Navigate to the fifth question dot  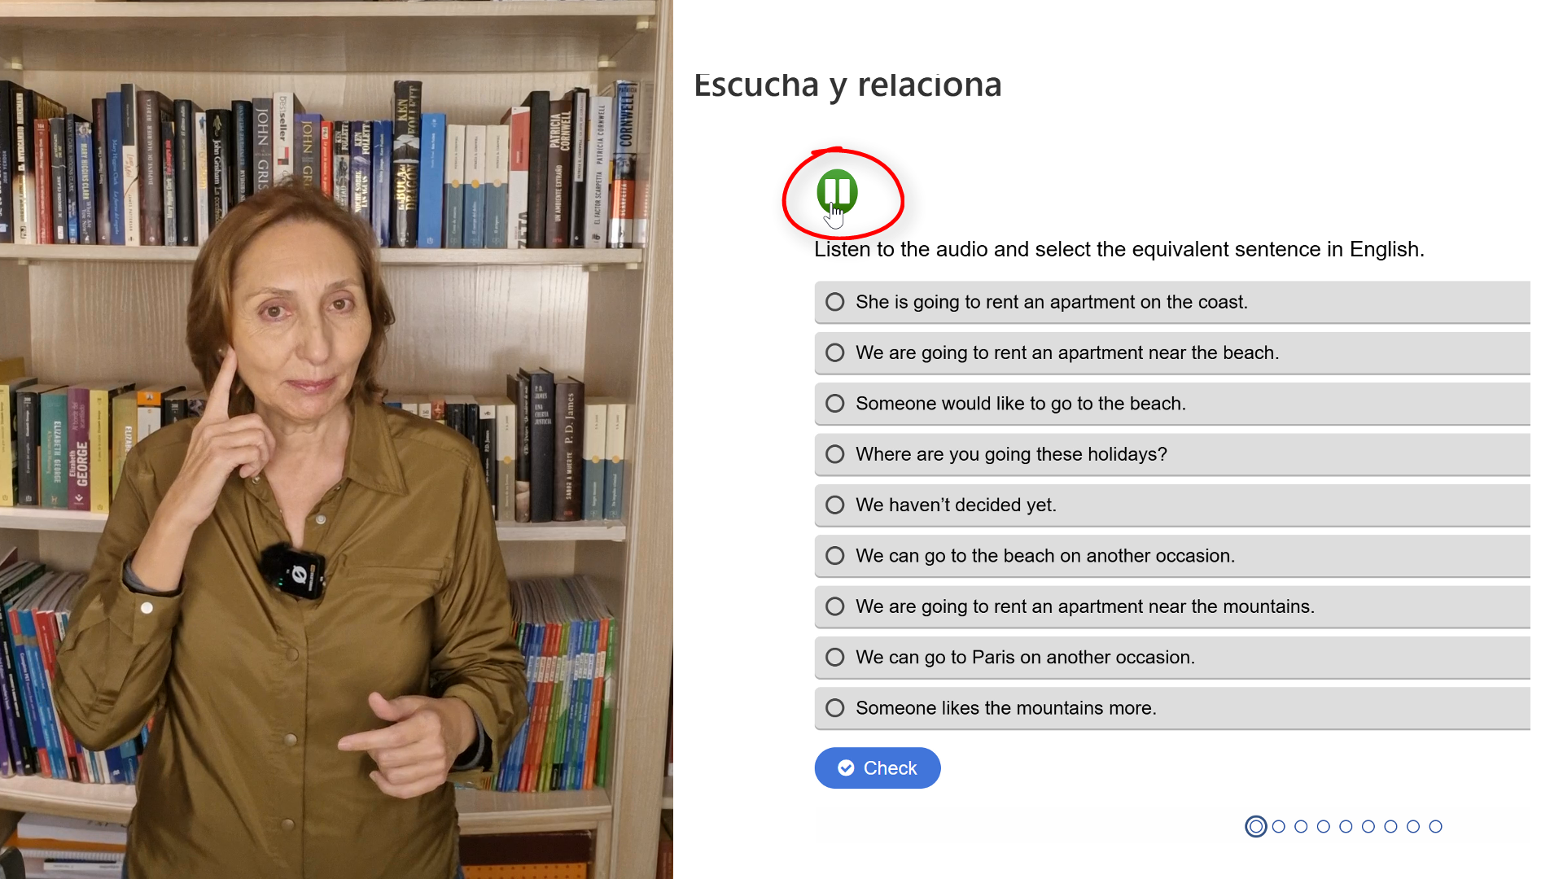point(1346,827)
